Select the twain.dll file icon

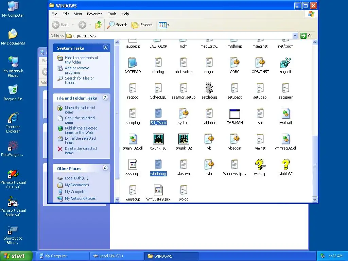(285, 114)
